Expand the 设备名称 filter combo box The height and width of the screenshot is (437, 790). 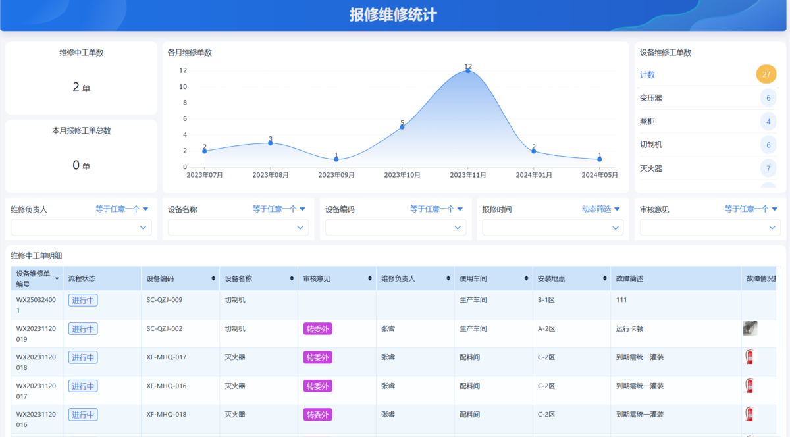tap(238, 228)
